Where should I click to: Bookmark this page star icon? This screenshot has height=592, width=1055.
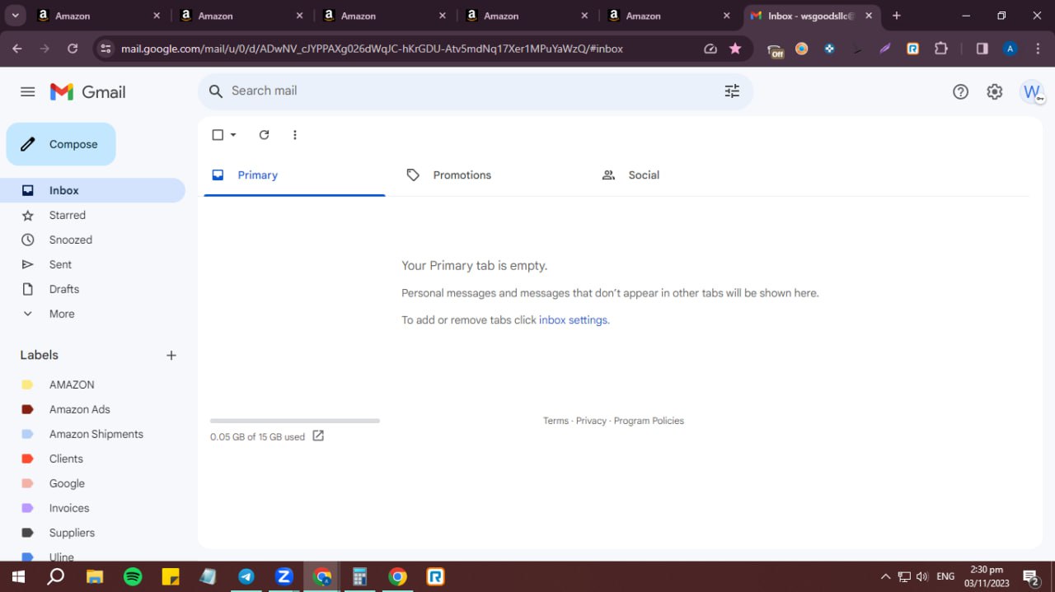pos(735,49)
